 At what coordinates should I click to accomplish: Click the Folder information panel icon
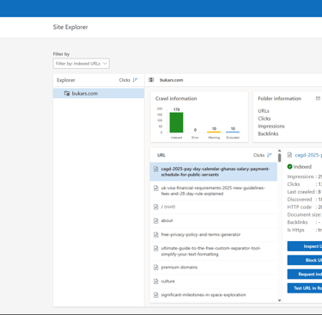point(318,98)
